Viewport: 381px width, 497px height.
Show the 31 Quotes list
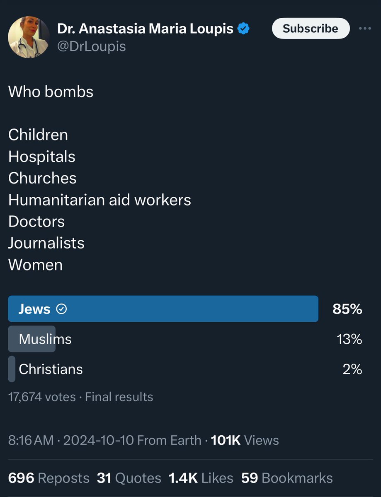tap(129, 478)
